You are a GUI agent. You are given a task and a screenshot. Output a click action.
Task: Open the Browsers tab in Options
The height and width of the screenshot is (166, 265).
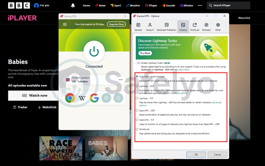point(206,27)
